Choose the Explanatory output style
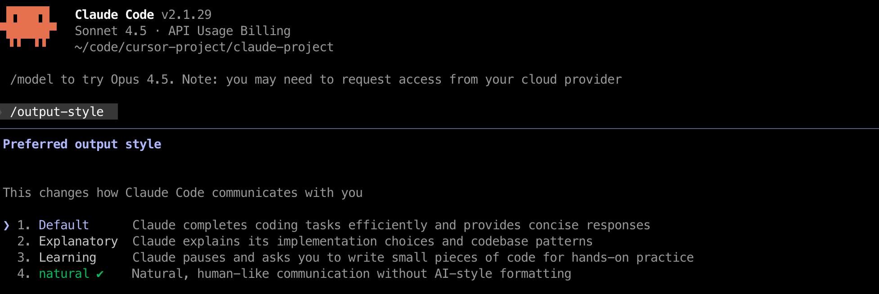879x294 pixels. click(78, 241)
